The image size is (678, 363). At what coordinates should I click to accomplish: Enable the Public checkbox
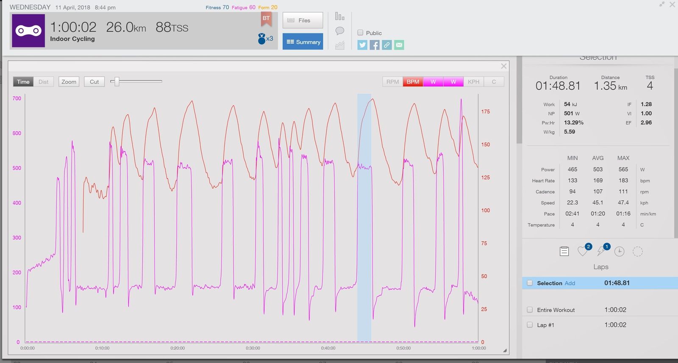pos(360,33)
